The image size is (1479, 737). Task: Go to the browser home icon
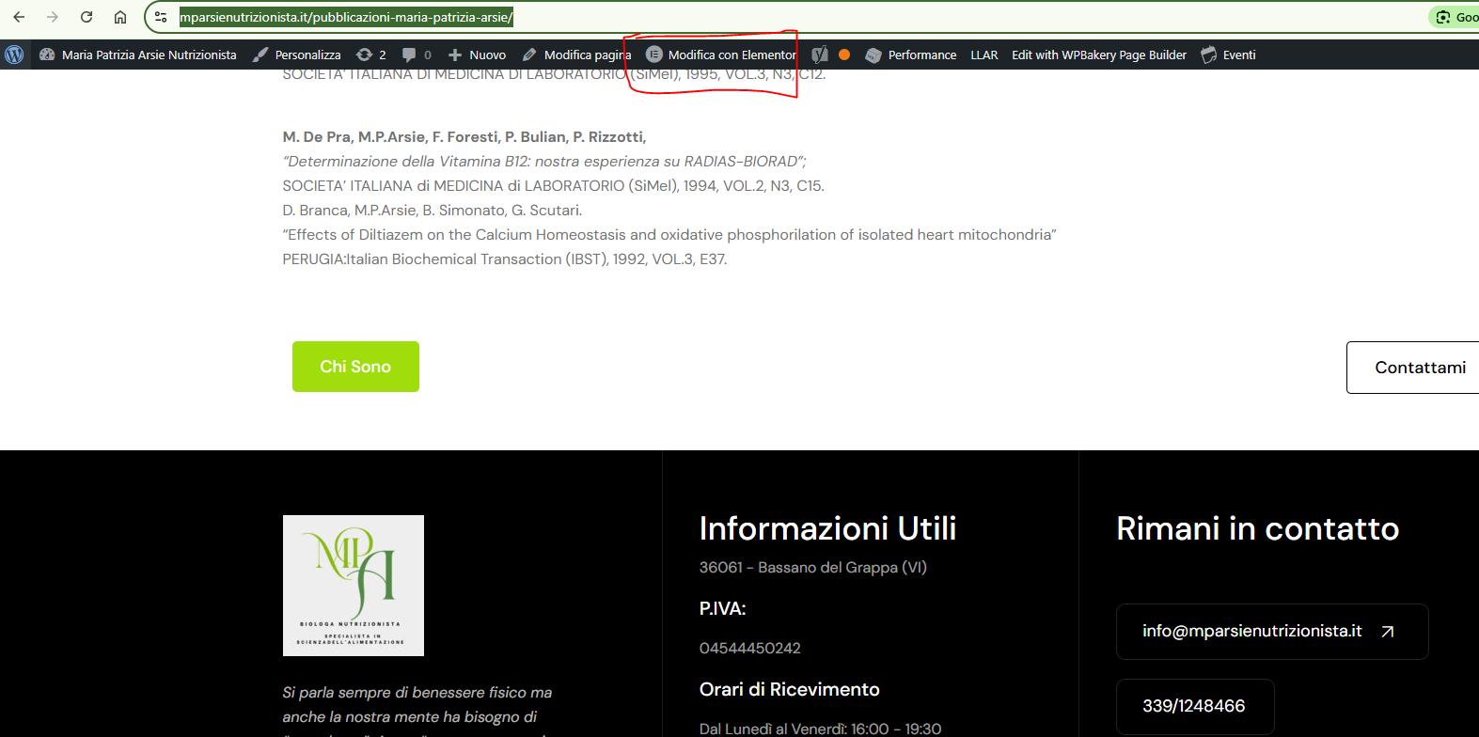[x=120, y=17]
